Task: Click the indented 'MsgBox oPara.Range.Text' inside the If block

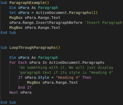Action: (52, 82)
